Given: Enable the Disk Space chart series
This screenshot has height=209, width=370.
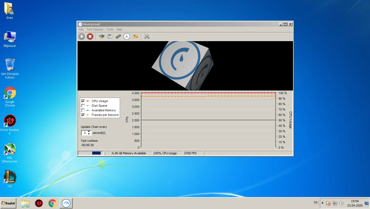Looking at the screenshot, I should click(83, 106).
